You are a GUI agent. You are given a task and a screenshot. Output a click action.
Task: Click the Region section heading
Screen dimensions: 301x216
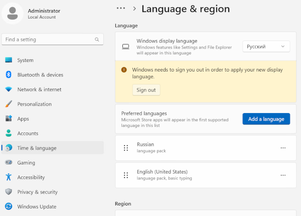(123, 204)
